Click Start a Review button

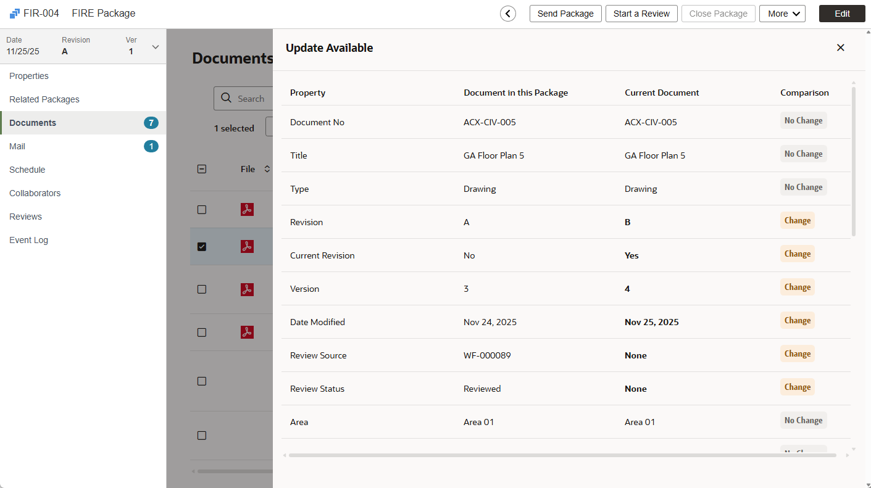click(641, 14)
